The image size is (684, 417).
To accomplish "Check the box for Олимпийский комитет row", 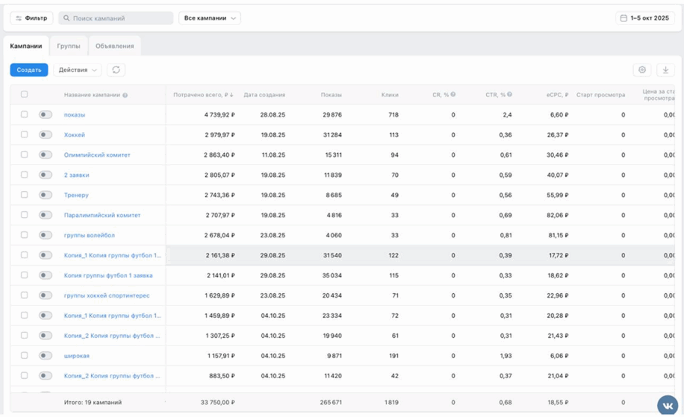I will [x=24, y=155].
